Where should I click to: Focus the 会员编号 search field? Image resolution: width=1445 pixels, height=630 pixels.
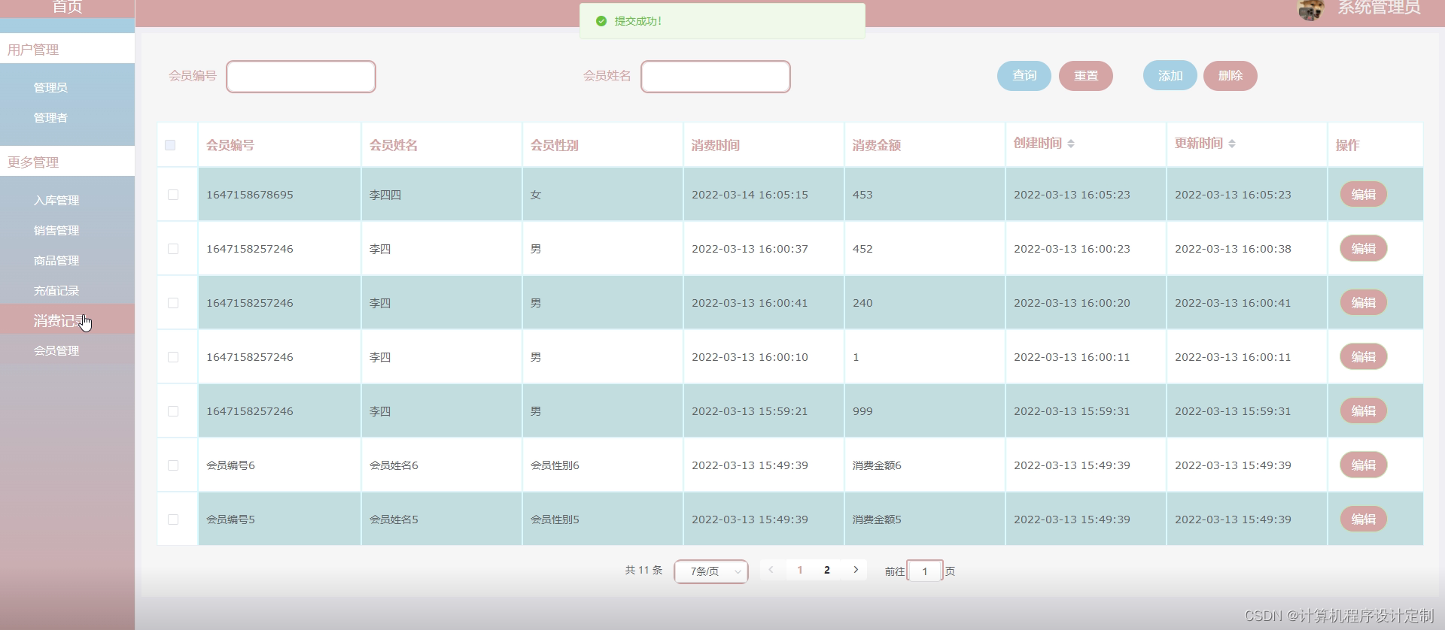tap(301, 77)
